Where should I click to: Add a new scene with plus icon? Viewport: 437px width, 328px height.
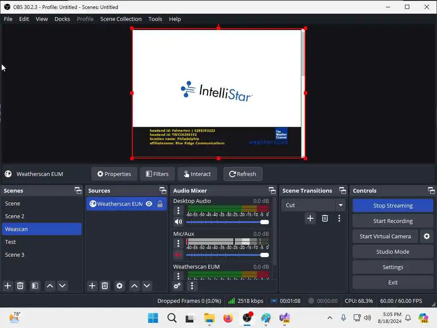coord(8,286)
